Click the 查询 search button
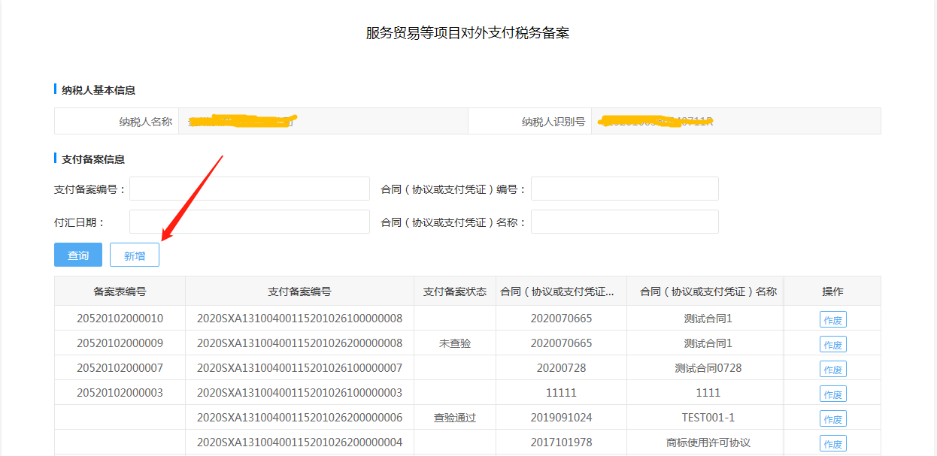This screenshot has height=456, width=937. 78,255
